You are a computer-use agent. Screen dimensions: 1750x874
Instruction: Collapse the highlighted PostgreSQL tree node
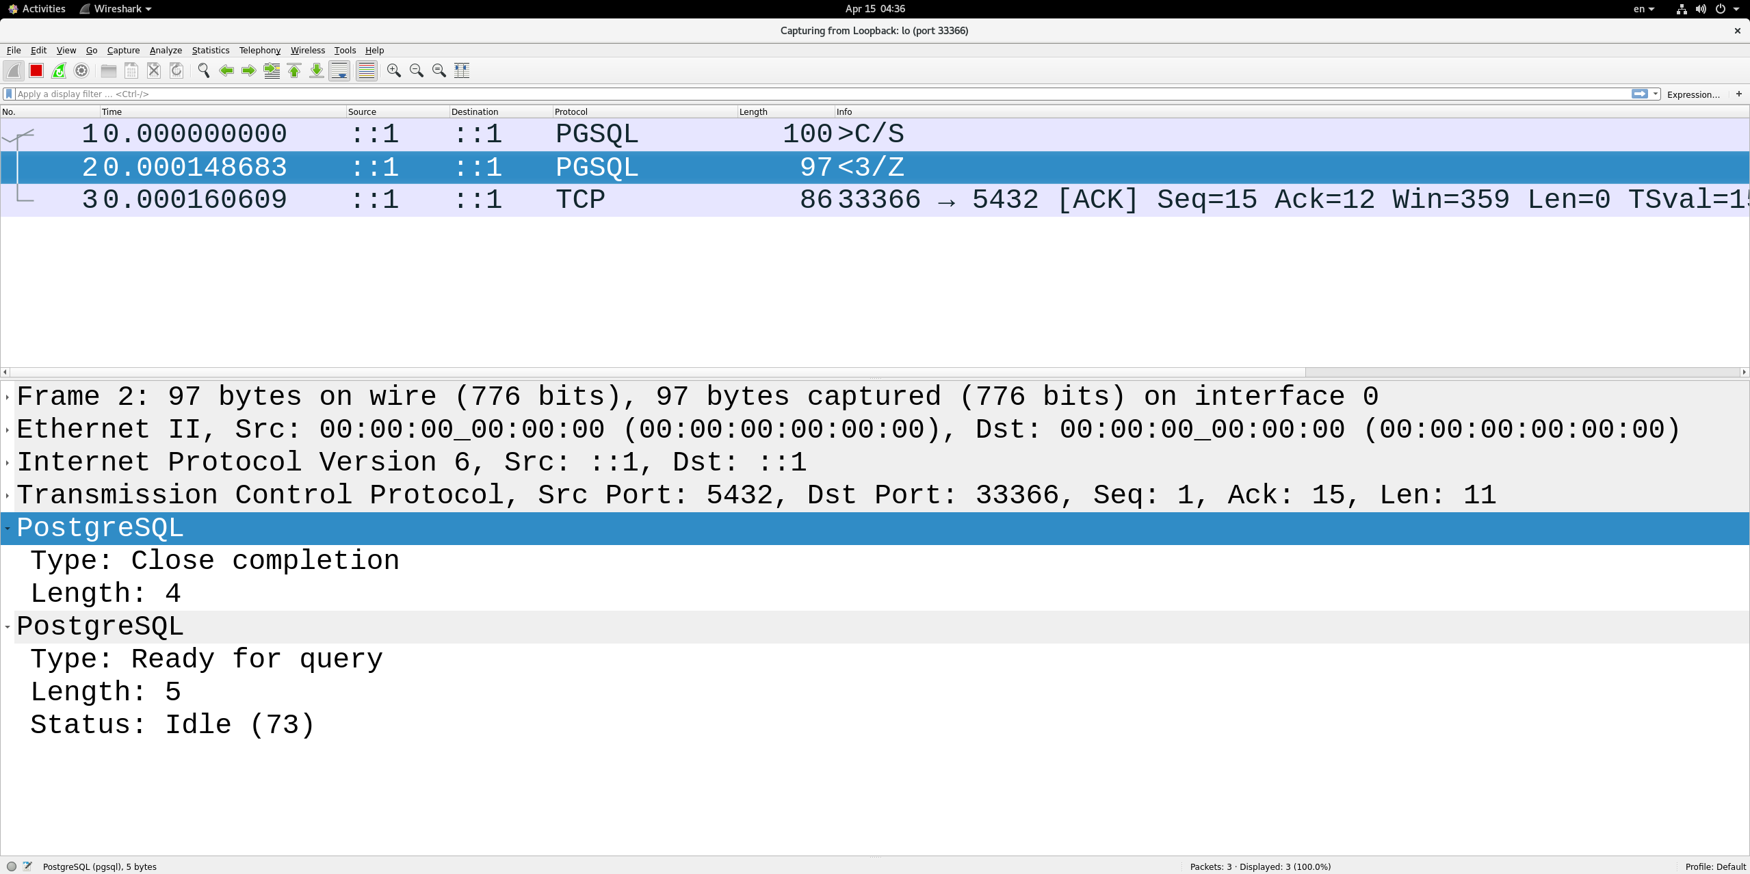(x=8, y=528)
